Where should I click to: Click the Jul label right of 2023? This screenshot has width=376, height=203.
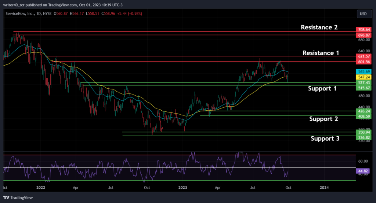(x=253, y=188)
